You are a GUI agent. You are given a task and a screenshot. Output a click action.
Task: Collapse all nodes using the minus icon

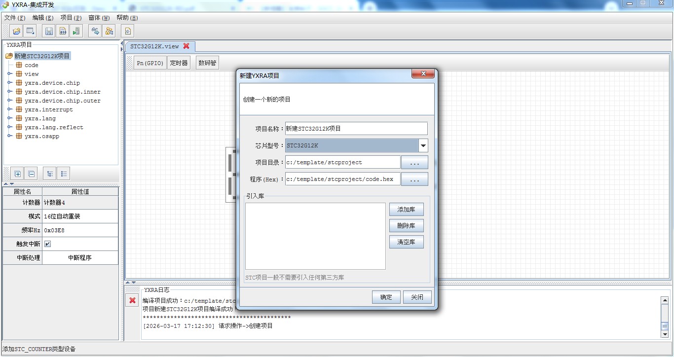click(31, 173)
